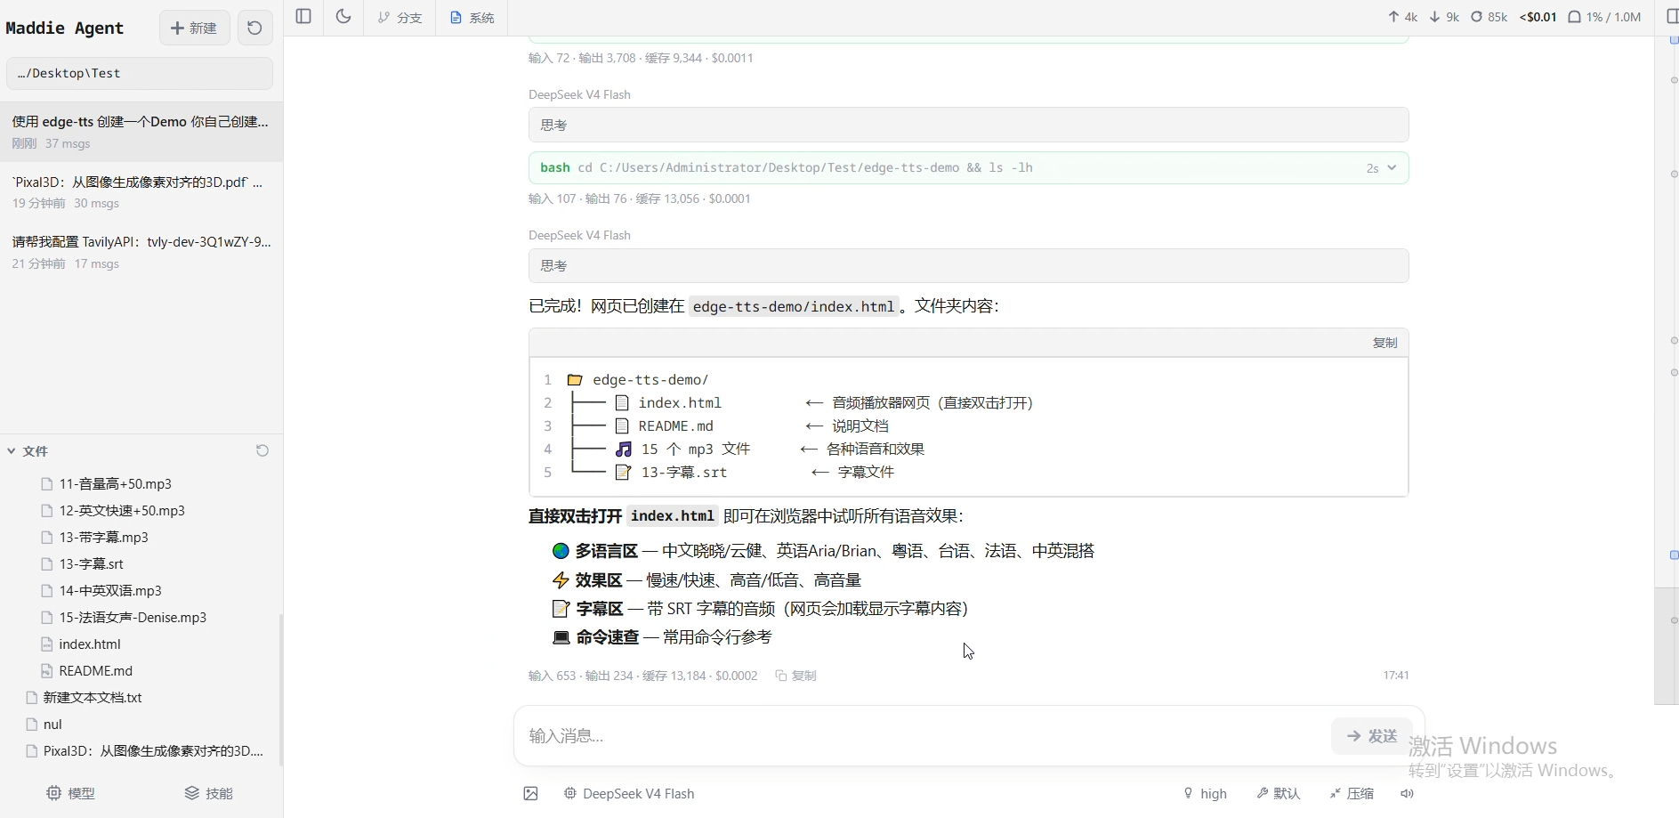This screenshot has height=818, width=1679.
Task: Select index.html in the file list
Action: 89,644
